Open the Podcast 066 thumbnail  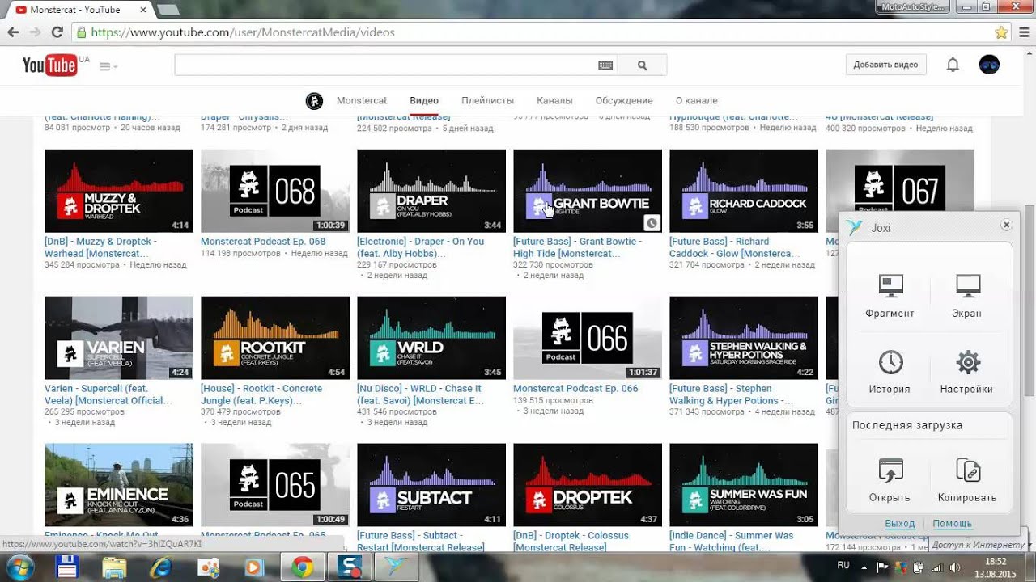pos(588,338)
